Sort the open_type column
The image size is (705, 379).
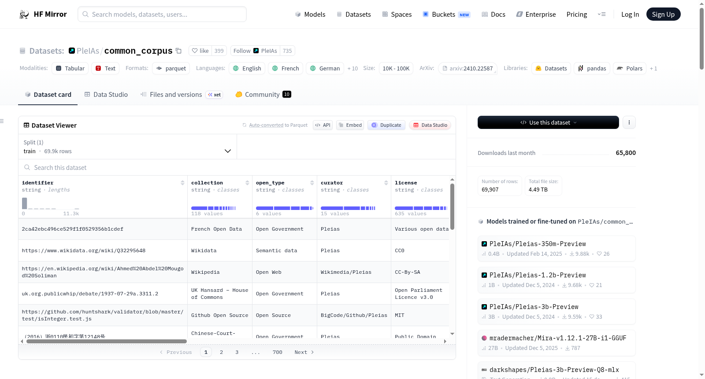pos(312,183)
